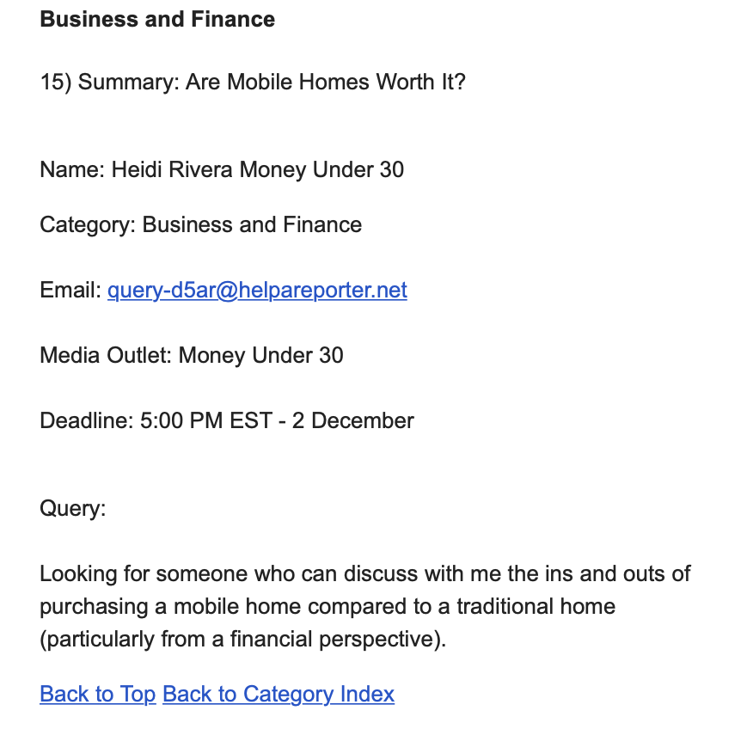The image size is (753, 729).
Task: Click the '5:00 PM EST' deadline time
Action: pos(206,420)
